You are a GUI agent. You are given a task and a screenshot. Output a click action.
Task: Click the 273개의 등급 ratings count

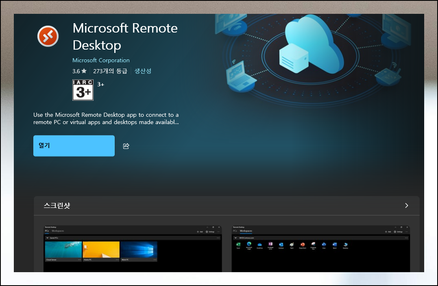[x=110, y=71]
